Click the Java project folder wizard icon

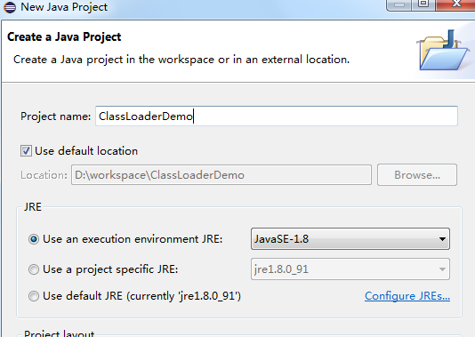pos(443,50)
